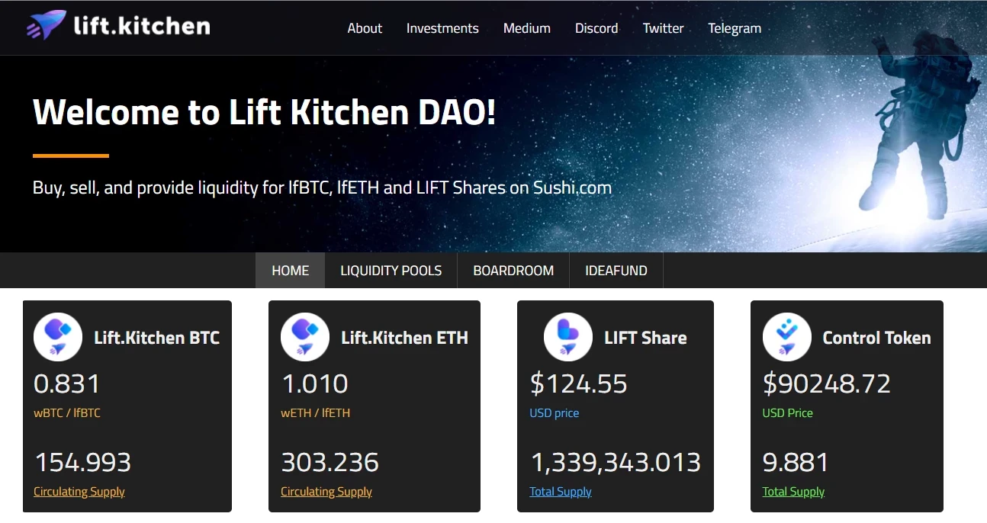Click the Lift.Kitchen BTC token icon
The width and height of the screenshot is (987, 523).
coord(58,337)
